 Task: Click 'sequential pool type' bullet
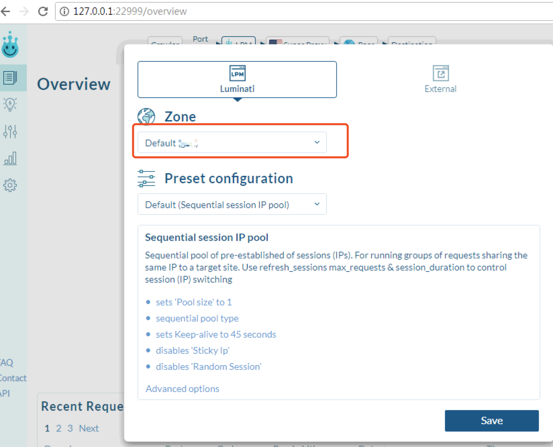coord(197,318)
